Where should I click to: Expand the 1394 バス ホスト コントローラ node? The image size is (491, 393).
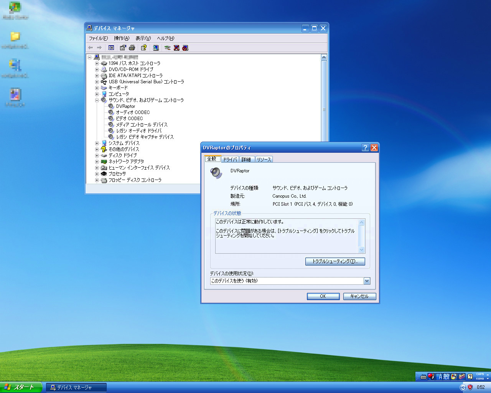tap(97, 63)
